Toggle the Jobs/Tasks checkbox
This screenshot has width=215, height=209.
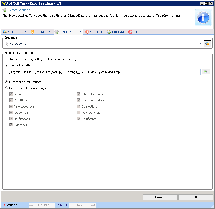pyautogui.click(x=11, y=94)
